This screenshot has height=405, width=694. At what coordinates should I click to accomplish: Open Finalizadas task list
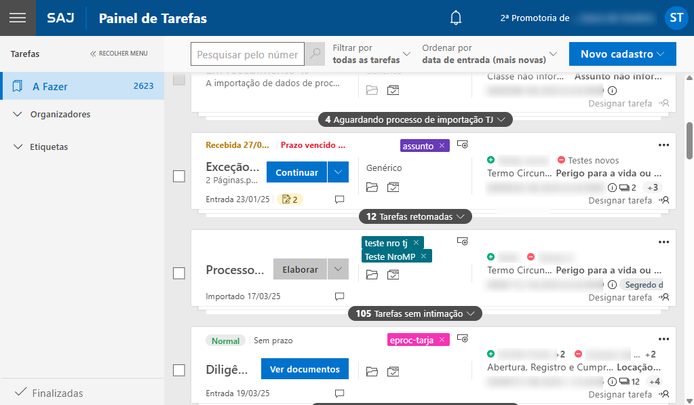(x=58, y=393)
